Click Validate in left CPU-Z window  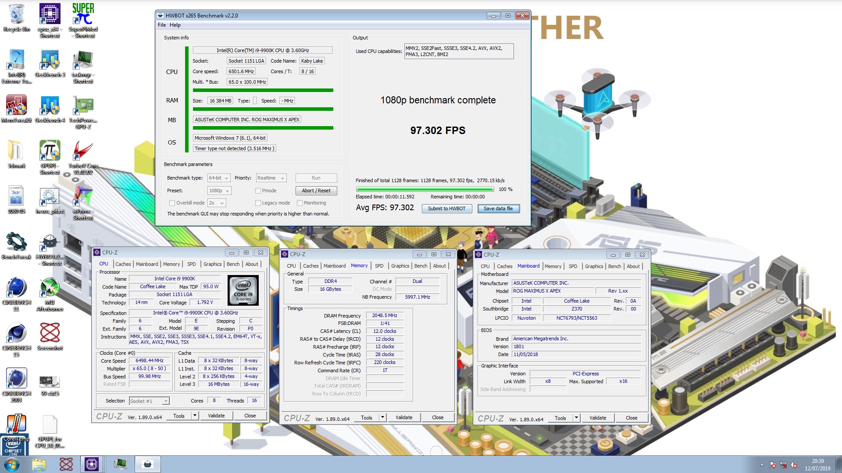click(216, 416)
